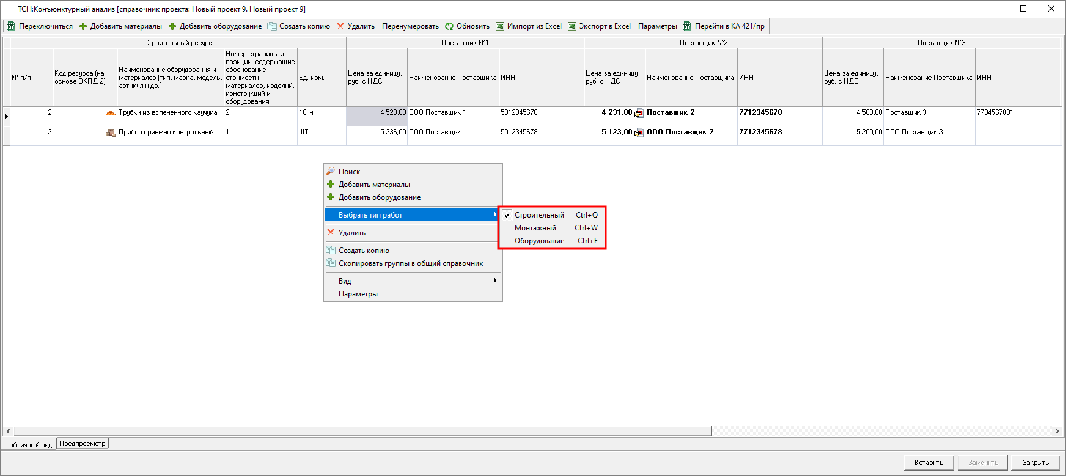Click the Заменить button
The width and height of the screenshot is (1066, 476).
(983, 463)
